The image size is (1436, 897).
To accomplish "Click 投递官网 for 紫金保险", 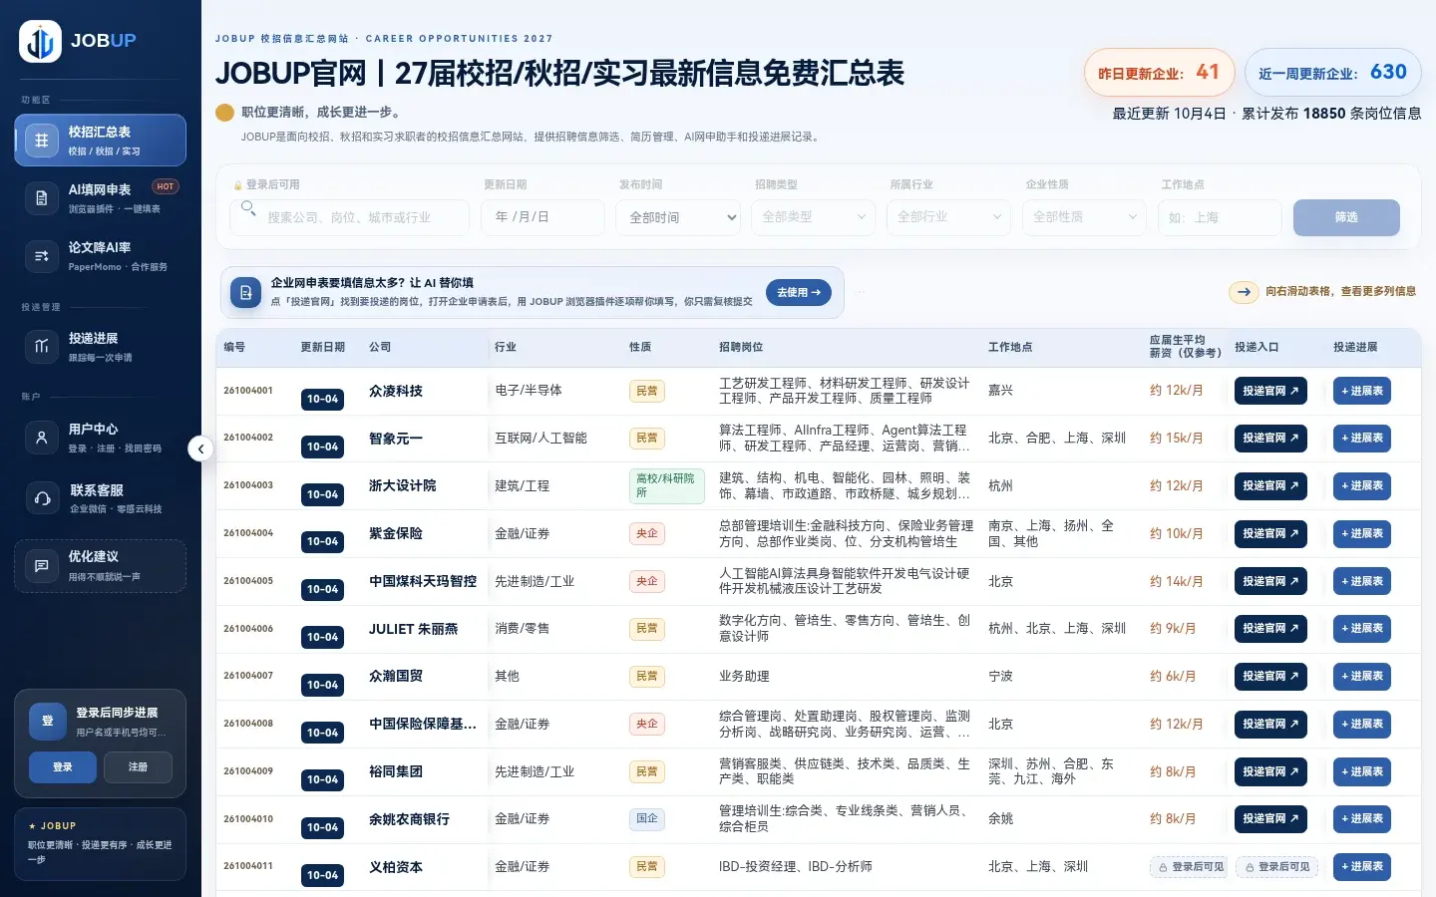I will (x=1270, y=533).
